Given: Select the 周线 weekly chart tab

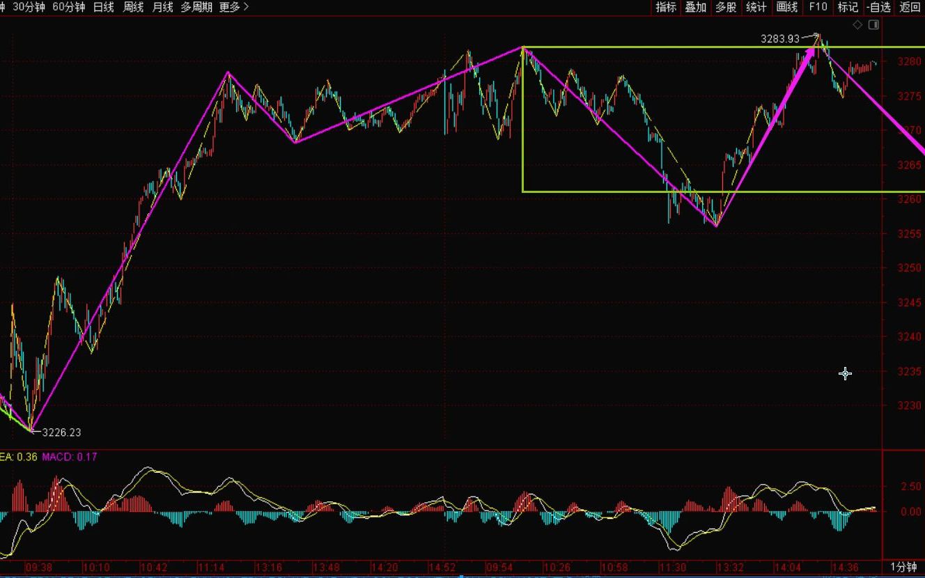Looking at the screenshot, I should (x=133, y=7).
